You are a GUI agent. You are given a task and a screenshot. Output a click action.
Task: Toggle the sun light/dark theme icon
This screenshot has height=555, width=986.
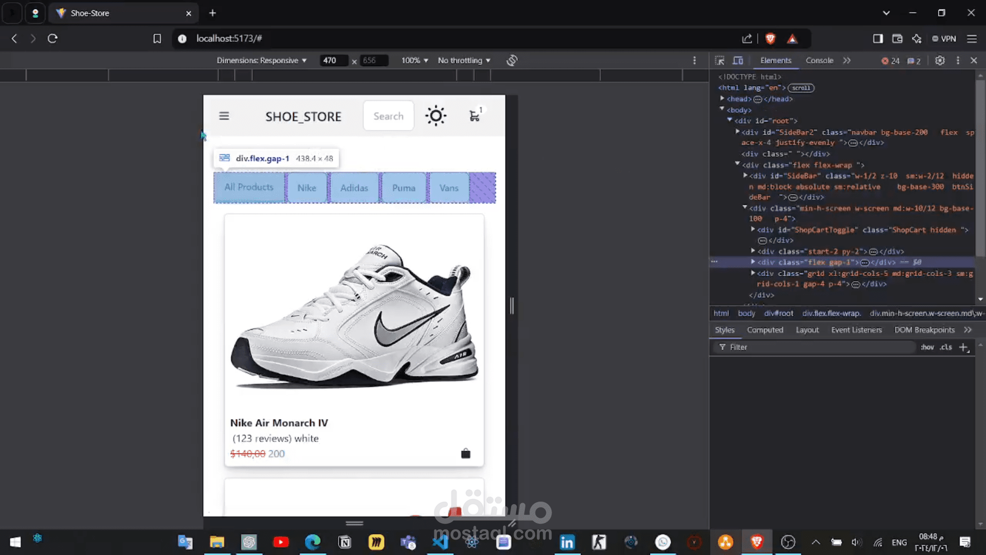(435, 116)
